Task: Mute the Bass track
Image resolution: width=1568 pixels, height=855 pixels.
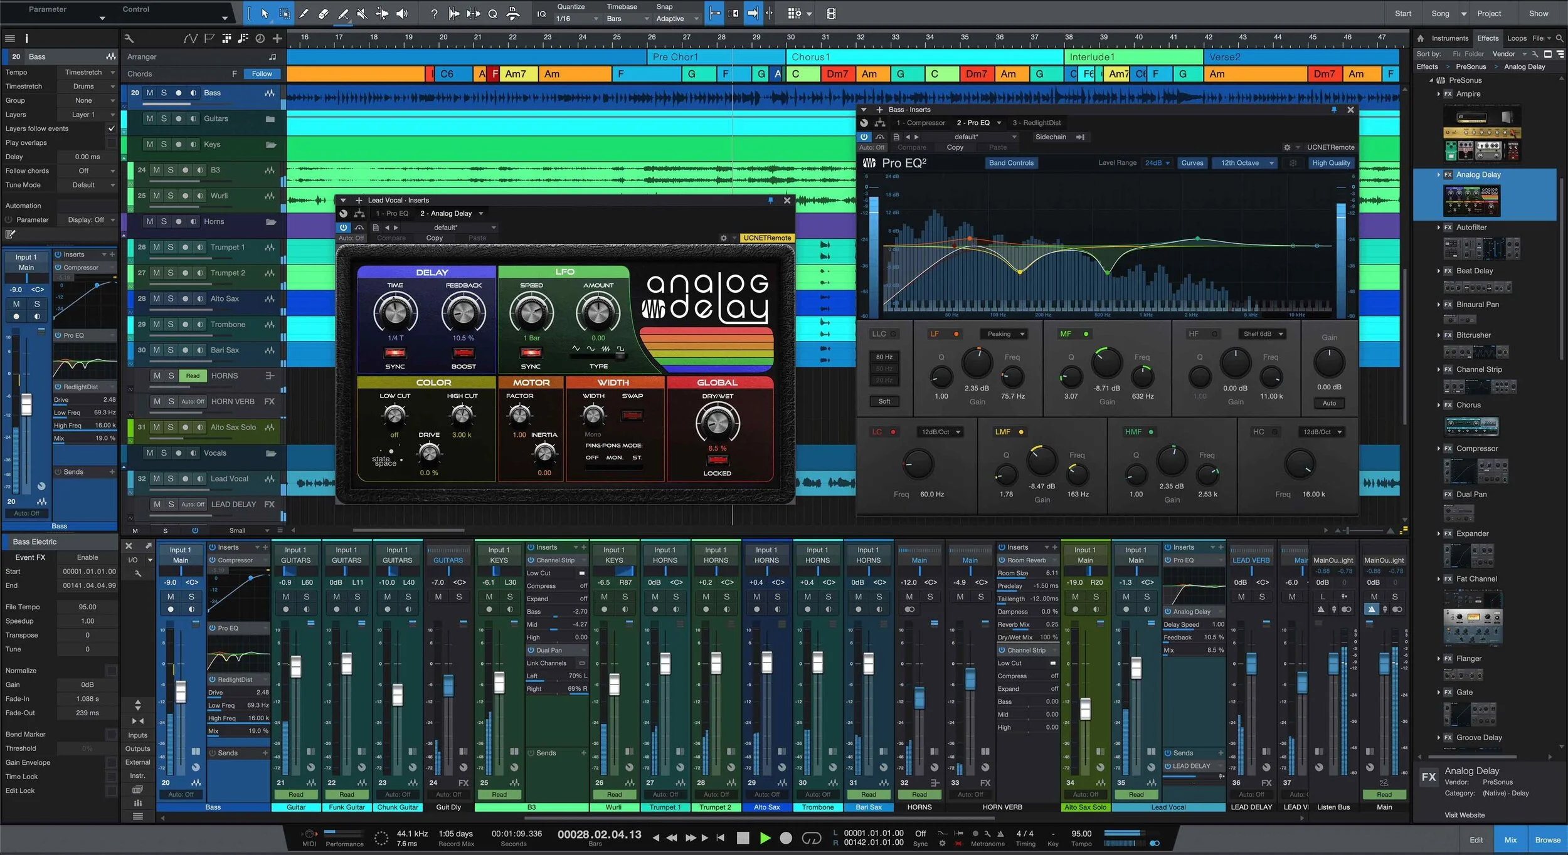Action: 150,93
